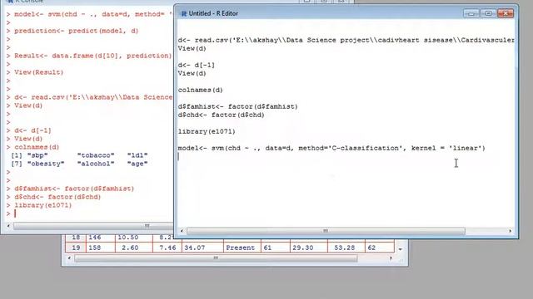Click the data viewer scroll down arrow
The height and width of the screenshot is (299, 533).
(x=401, y=249)
